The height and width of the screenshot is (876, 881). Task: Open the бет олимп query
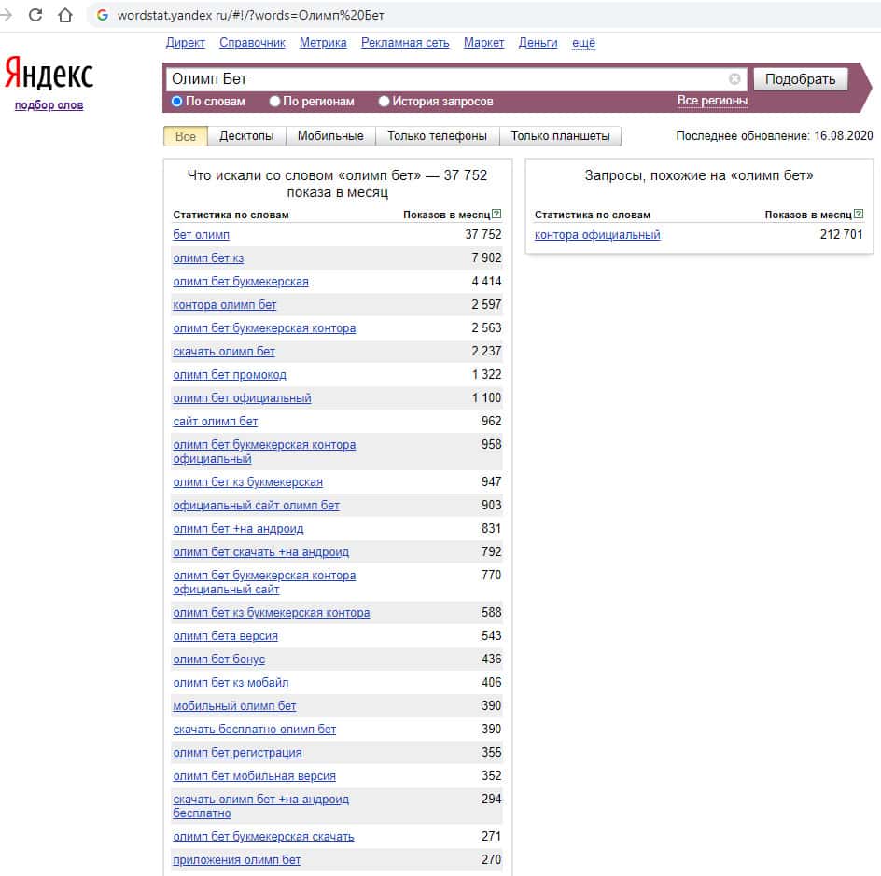[202, 235]
